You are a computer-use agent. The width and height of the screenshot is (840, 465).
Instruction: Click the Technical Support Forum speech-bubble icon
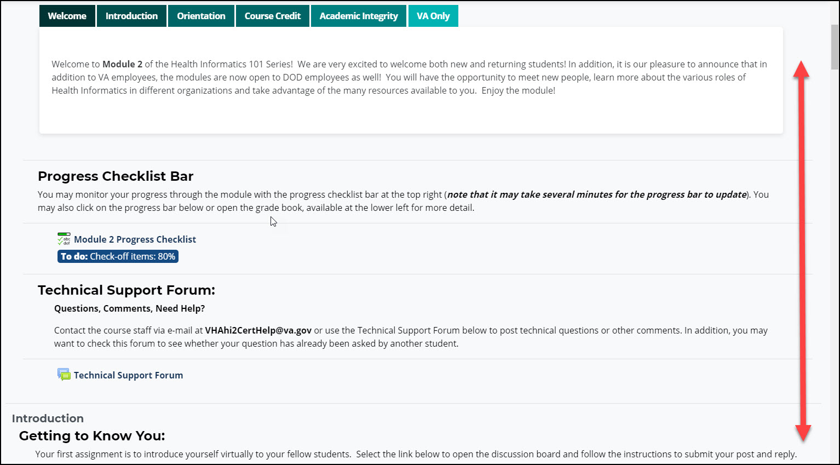(x=64, y=375)
